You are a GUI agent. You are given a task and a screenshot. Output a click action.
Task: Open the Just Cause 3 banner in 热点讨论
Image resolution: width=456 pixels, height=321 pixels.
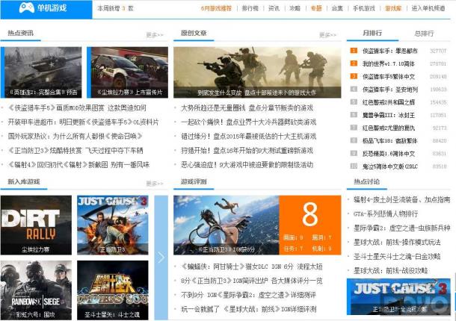coord(398,296)
